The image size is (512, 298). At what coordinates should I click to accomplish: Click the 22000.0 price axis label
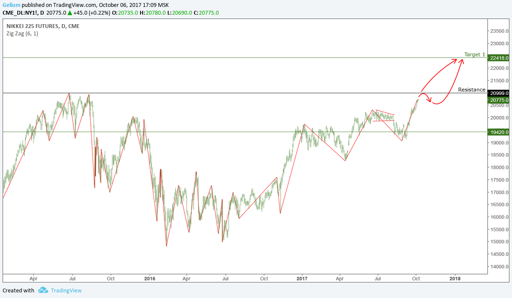click(499, 68)
